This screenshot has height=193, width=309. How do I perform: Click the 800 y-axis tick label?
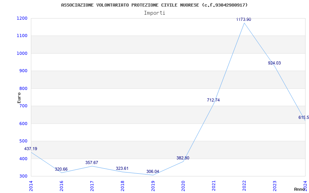(23, 88)
